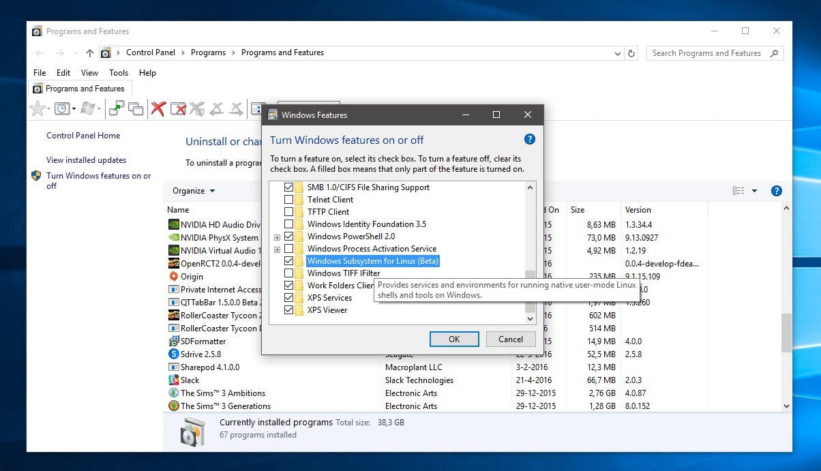
Task: Click OK in Windows Features dialog
Action: click(x=454, y=339)
